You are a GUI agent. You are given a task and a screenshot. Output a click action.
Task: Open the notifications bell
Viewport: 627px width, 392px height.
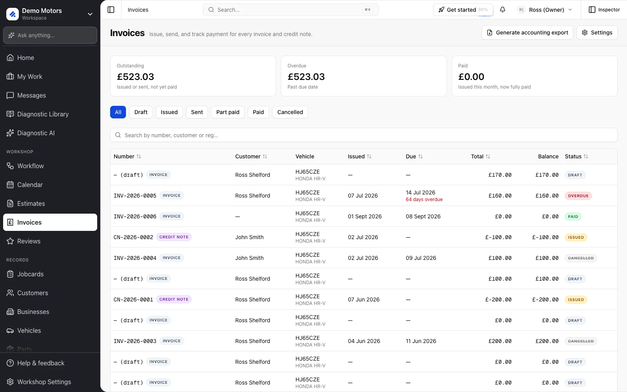click(502, 10)
